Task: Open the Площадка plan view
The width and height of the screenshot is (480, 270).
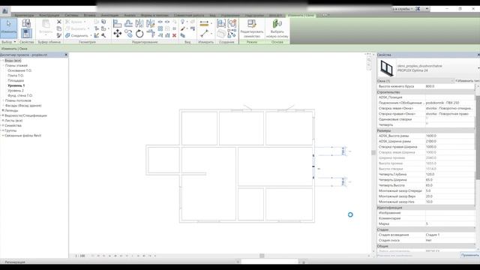Action: coord(16,80)
